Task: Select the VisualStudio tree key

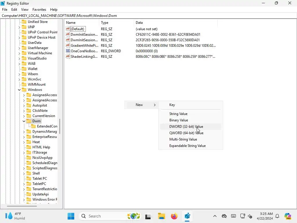Action: (37, 58)
